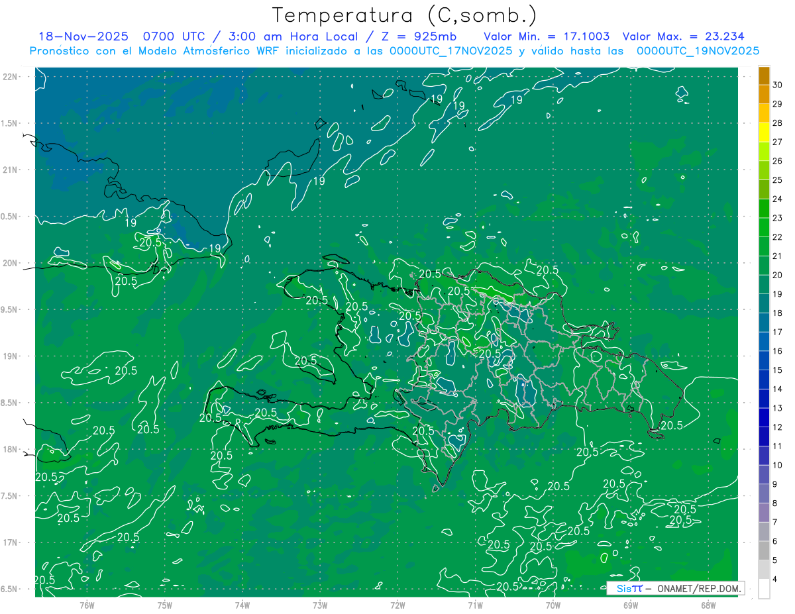Click the '10' label on the color scale

(778, 465)
